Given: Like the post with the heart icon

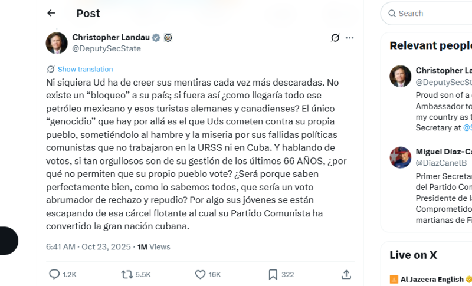Looking at the screenshot, I should point(200,274).
